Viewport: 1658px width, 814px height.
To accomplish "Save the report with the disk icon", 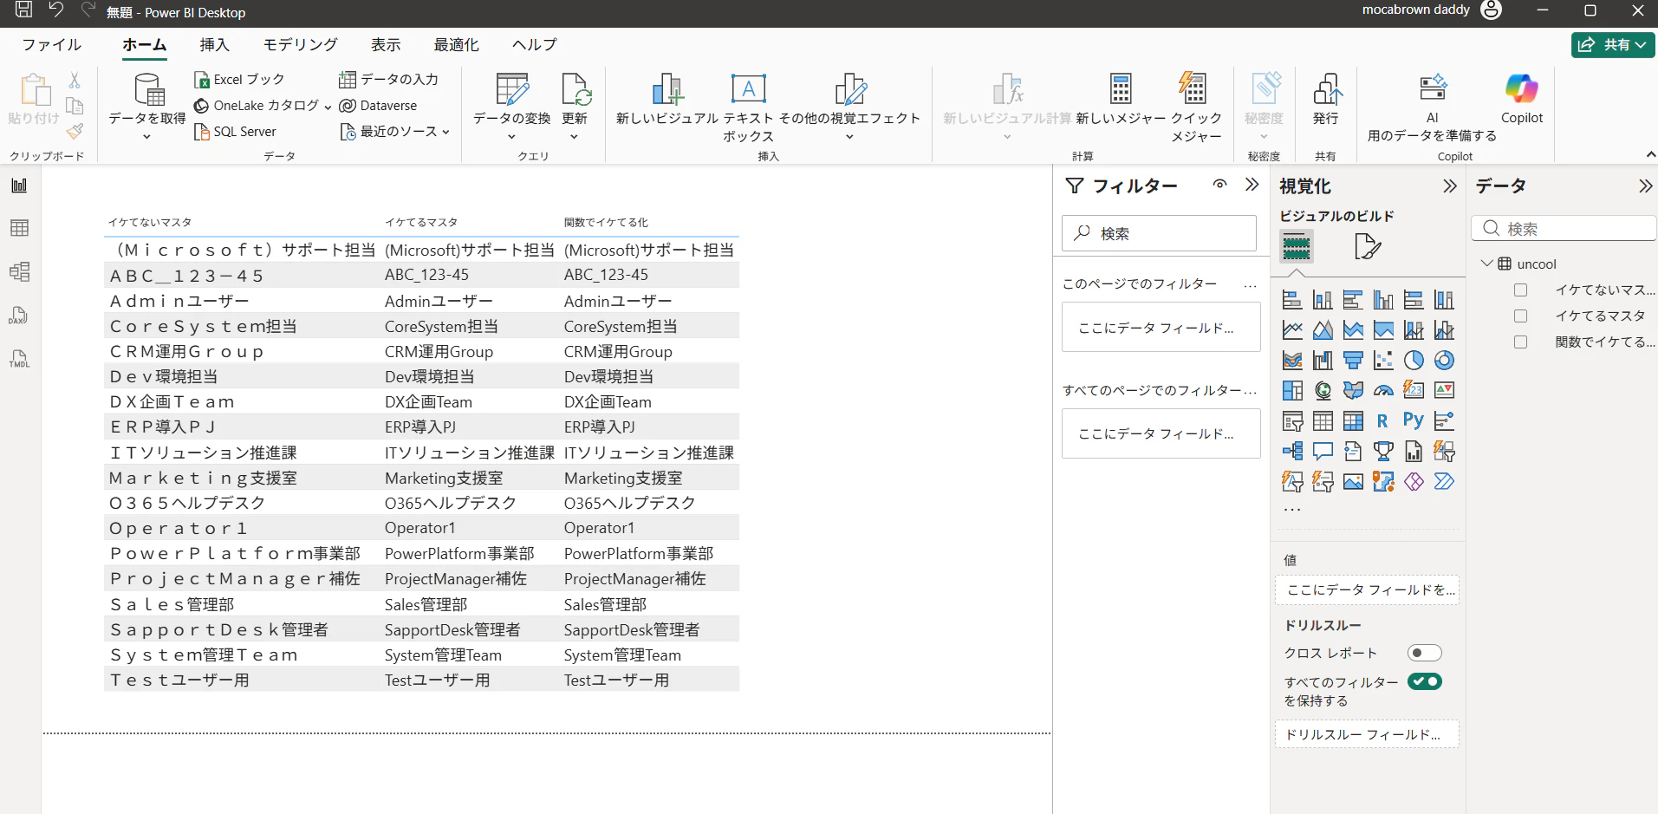I will click(23, 10).
